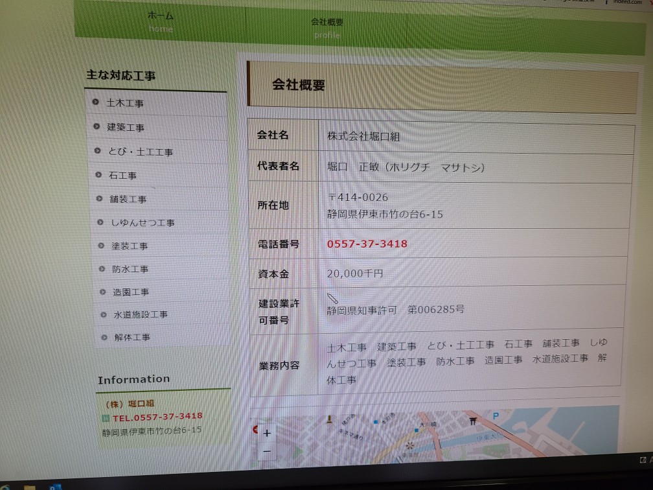Open the 造園工事 sidebar link

pos(131,292)
